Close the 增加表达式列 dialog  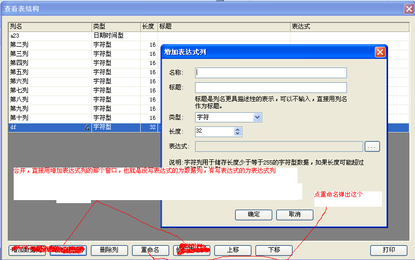pos(379,52)
